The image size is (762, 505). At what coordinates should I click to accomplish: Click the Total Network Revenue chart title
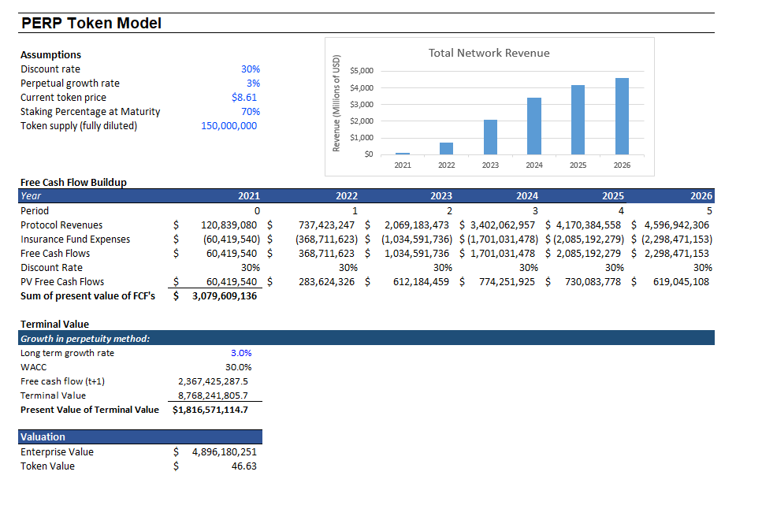pos(489,53)
